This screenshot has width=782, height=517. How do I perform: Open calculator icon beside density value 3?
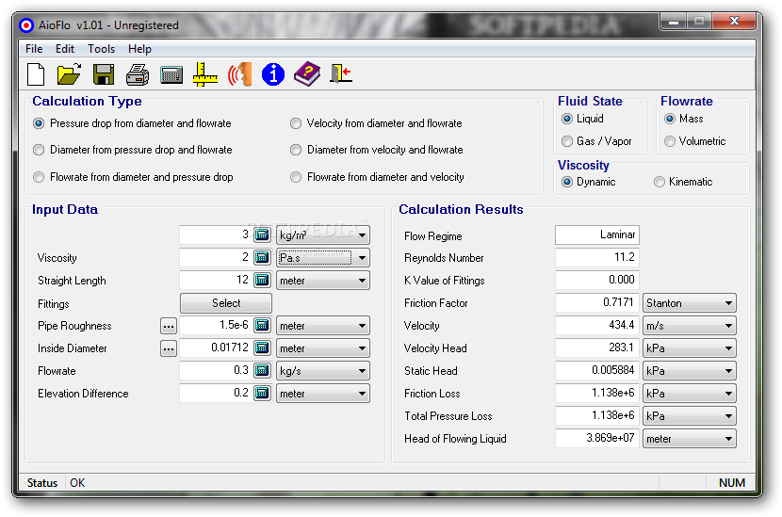[262, 234]
